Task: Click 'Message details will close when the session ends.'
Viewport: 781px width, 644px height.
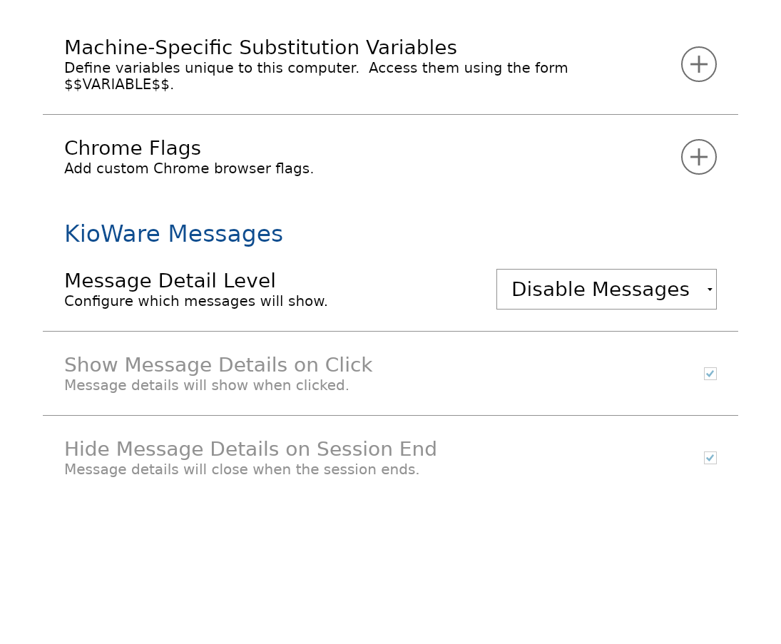Action: (242, 470)
